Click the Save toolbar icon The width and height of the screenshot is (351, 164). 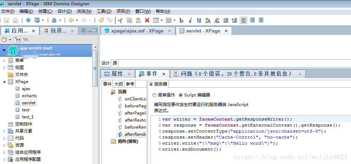click(6, 20)
